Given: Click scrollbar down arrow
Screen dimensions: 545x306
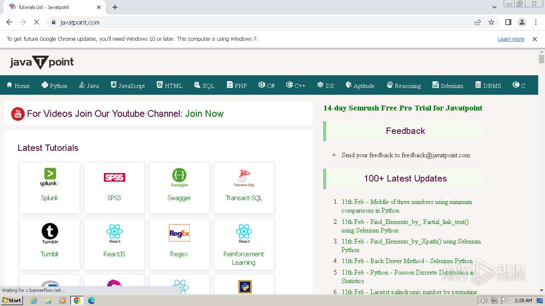Looking at the screenshot, I should (542, 291).
